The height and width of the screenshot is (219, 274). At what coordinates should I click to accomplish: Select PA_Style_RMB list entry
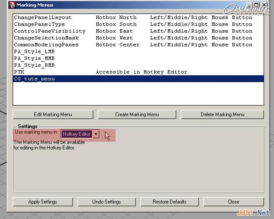pos(138,65)
